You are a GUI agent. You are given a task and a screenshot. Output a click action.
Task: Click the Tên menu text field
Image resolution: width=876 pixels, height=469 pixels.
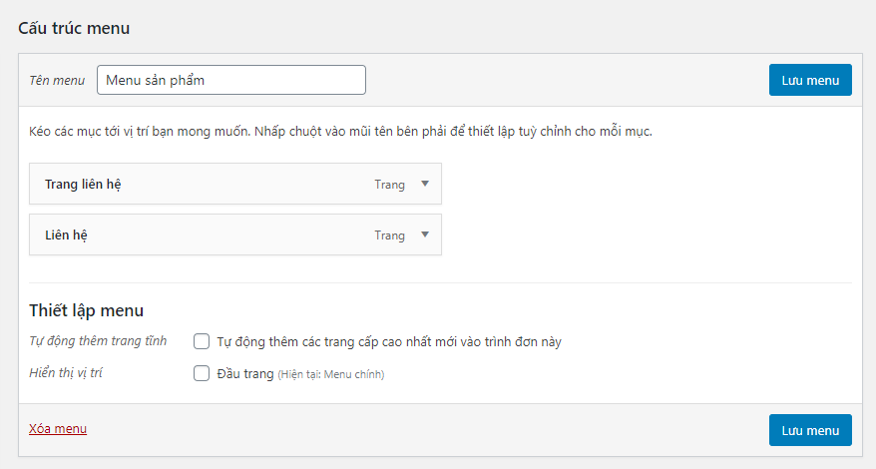point(231,80)
